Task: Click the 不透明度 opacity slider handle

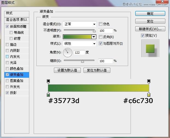Action: click(x=94, y=31)
